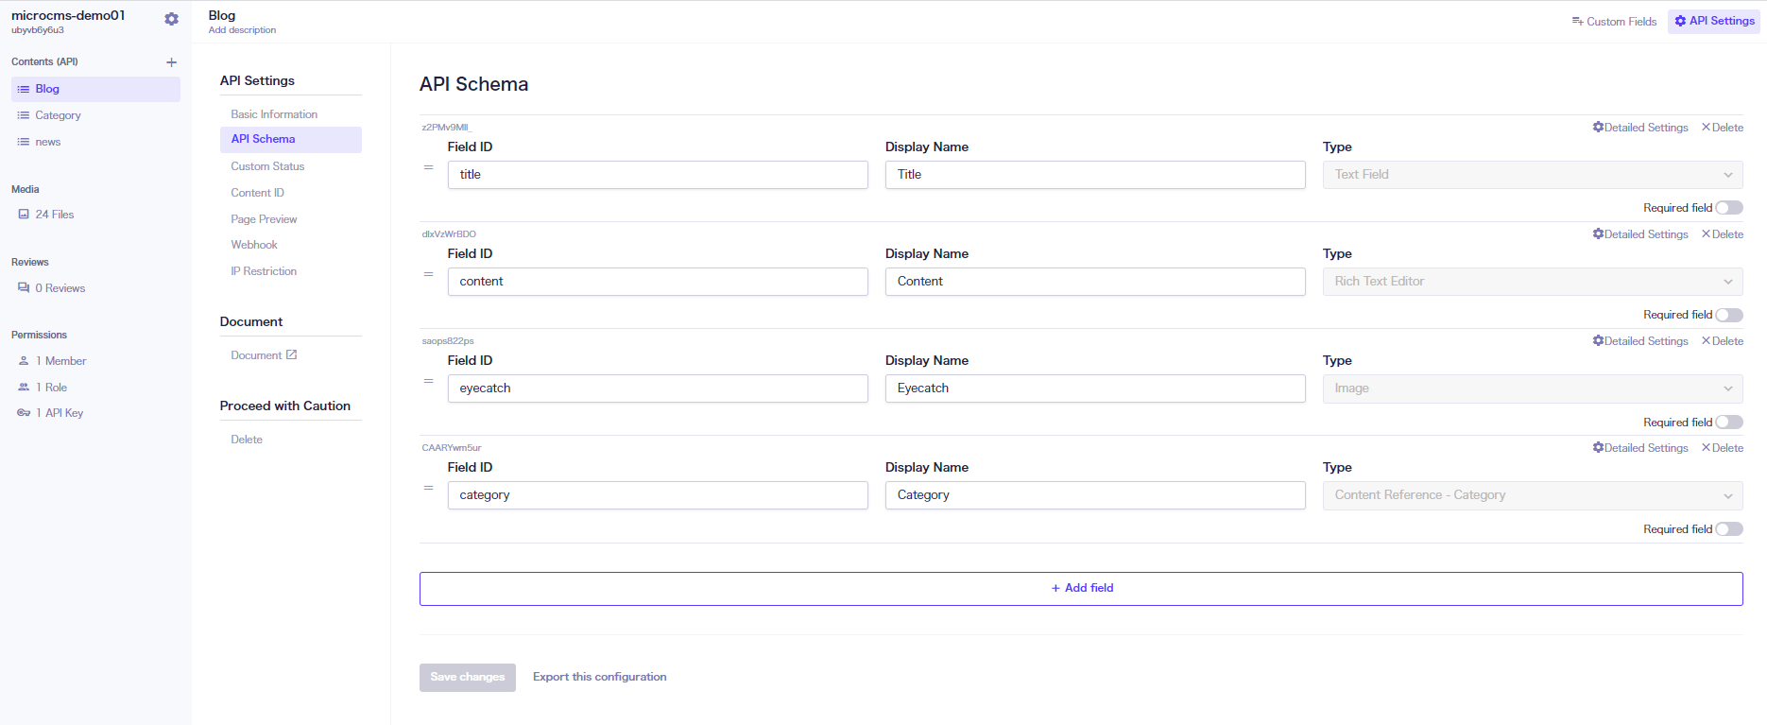The width and height of the screenshot is (1767, 725).
Task: Click the plus icon beside Contents (API)
Action: click(x=171, y=62)
